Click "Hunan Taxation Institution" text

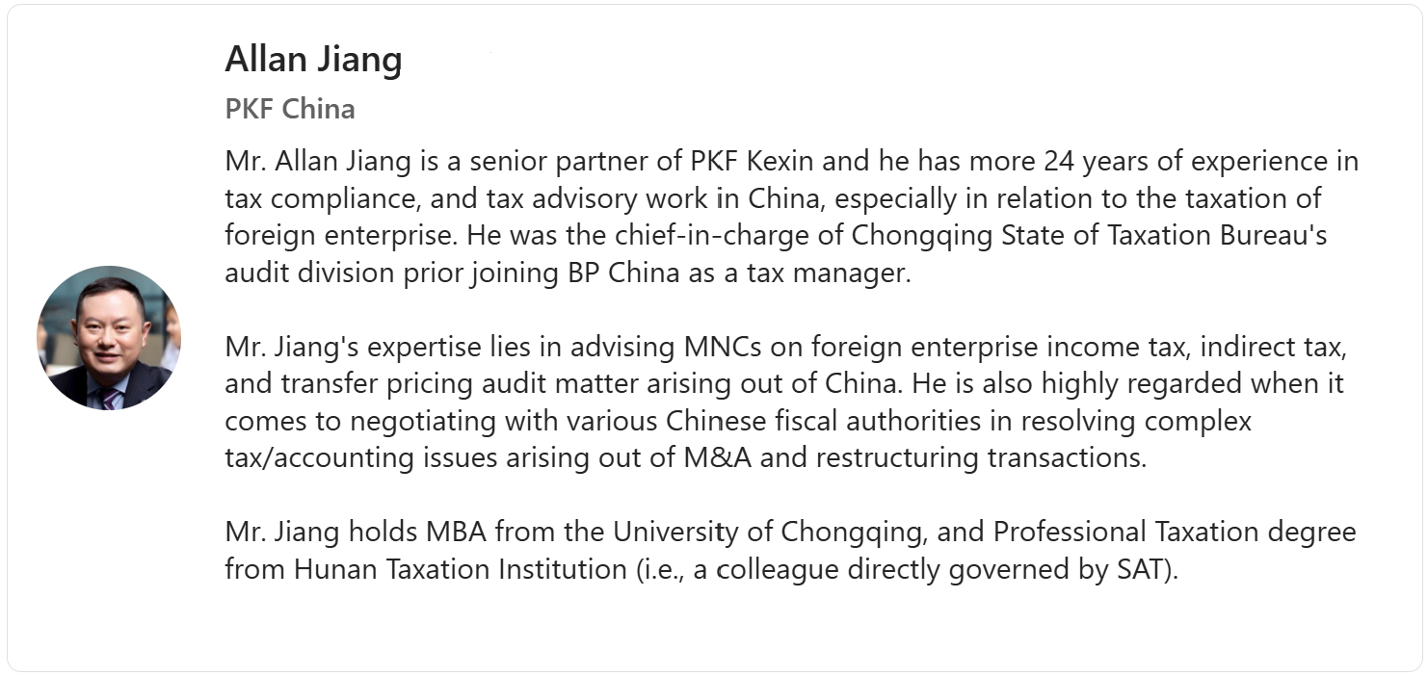pos(460,568)
